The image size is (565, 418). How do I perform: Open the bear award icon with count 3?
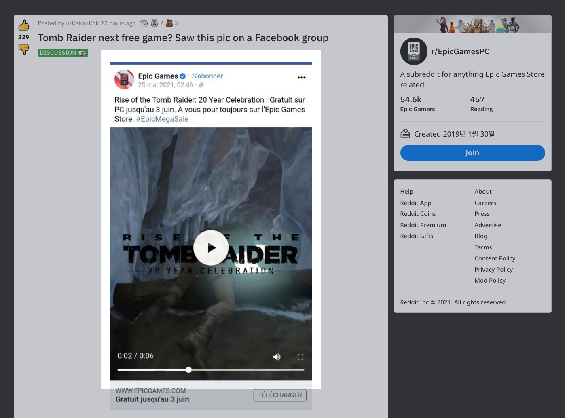tap(169, 23)
